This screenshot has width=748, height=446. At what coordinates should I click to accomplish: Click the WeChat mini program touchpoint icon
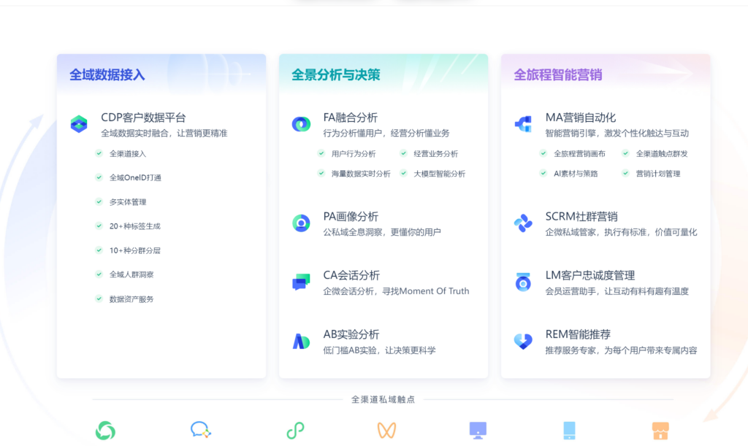(x=295, y=431)
